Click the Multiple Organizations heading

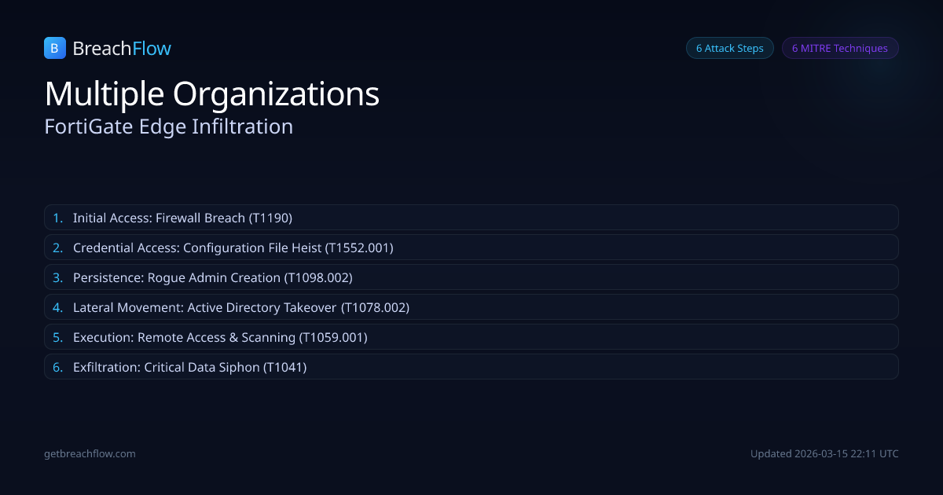tap(212, 93)
